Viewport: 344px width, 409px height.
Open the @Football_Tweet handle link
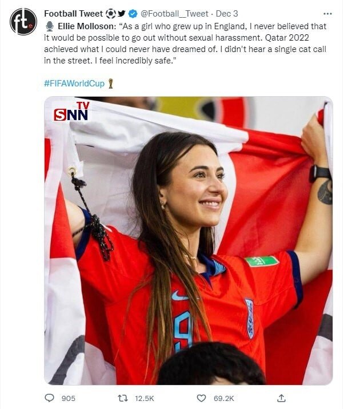click(x=174, y=14)
